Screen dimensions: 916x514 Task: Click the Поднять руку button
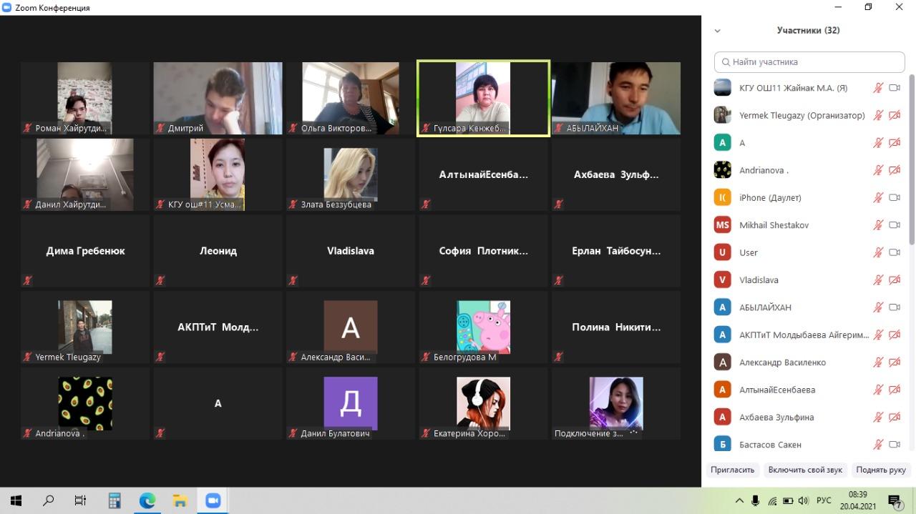(x=880, y=470)
